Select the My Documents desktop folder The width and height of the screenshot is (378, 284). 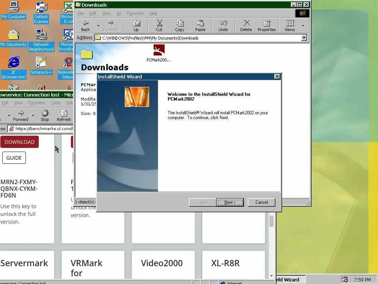pos(14,38)
